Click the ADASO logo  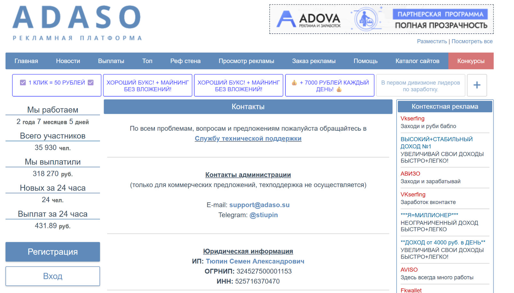pyautogui.click(x=77, y=23)
